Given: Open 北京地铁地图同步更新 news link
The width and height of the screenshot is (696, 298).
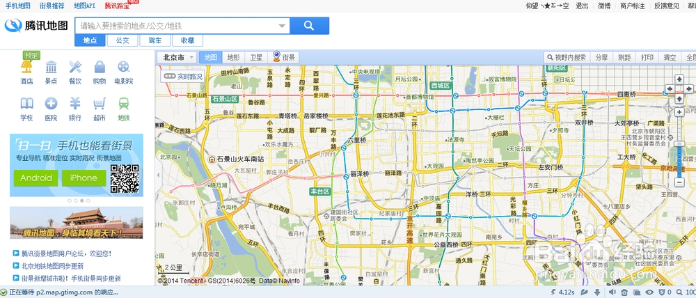Looking at the screenshot, I should tap(52, 266).
